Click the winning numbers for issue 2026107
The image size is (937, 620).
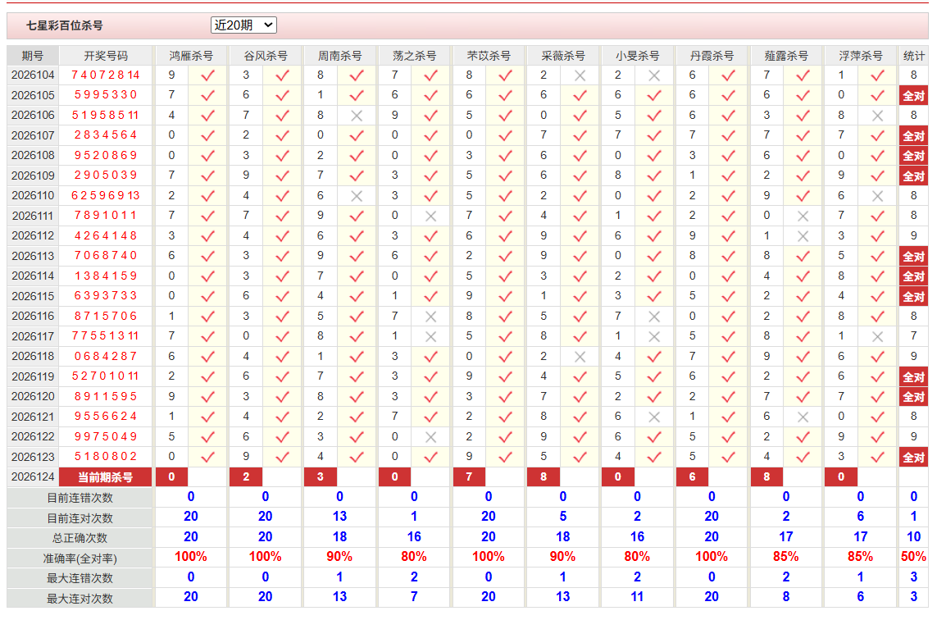click(106, 135)
